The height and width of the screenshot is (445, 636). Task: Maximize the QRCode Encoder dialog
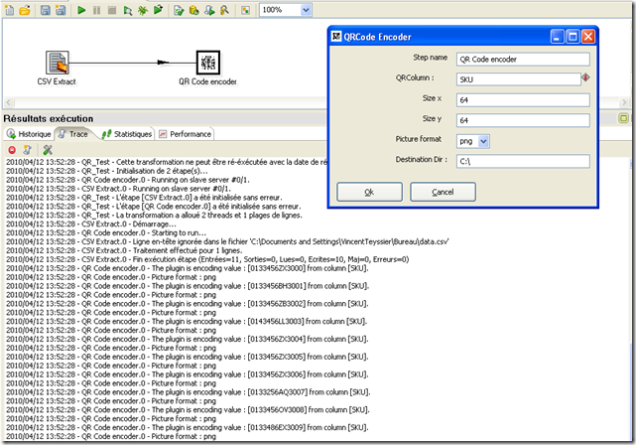[572, 37]
